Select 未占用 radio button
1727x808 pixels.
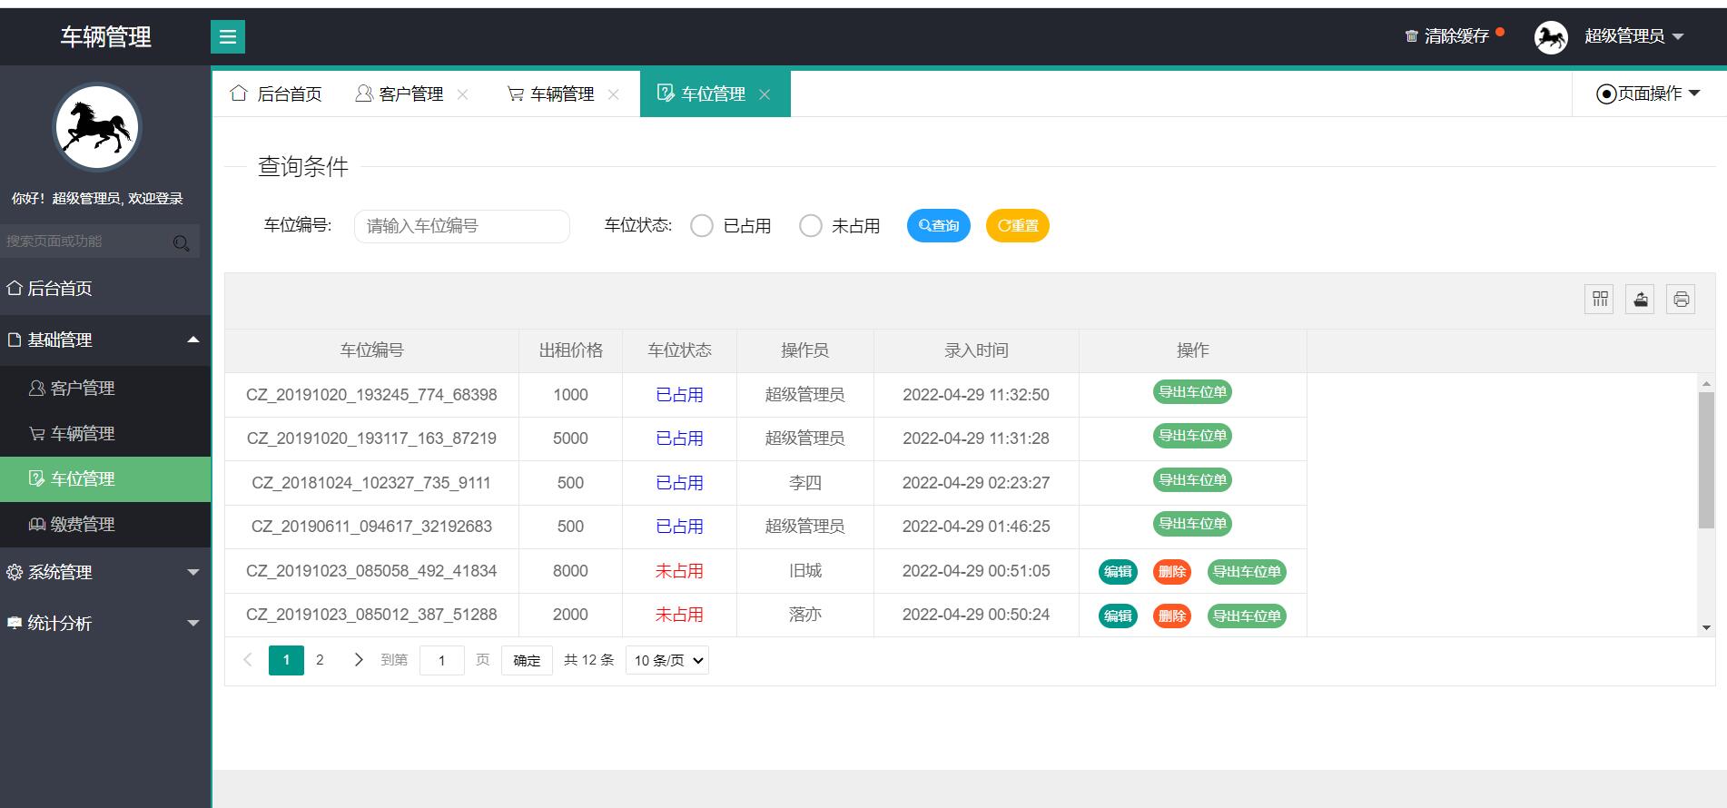[811, 226]
